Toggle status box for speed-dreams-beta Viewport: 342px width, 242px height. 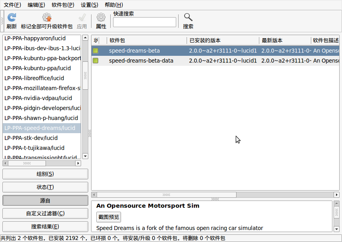95,51
